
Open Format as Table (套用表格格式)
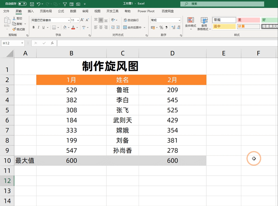[204, 24]
